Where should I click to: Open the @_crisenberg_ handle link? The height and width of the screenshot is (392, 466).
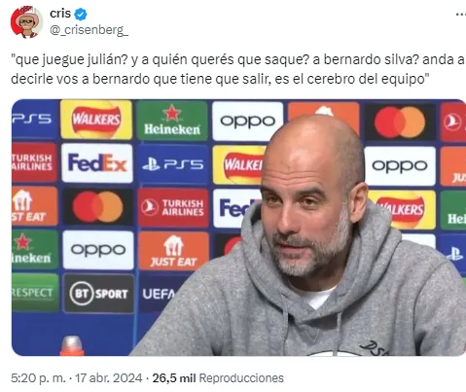click(x=89, y=30)
